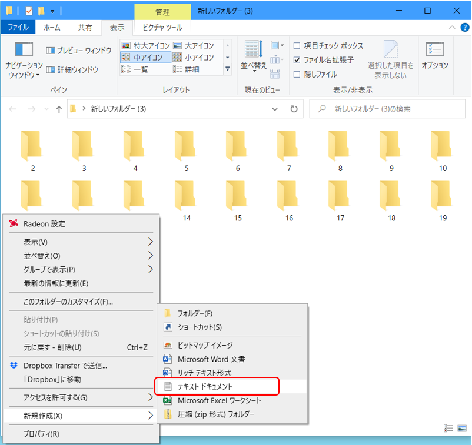The image size is (472, 445).
Task: Select the large icons (大アイコン) layout
Action: (194, 45)
